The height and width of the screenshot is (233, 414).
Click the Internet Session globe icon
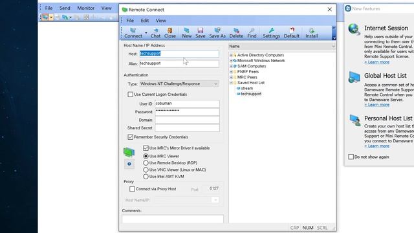coord(354,29)
